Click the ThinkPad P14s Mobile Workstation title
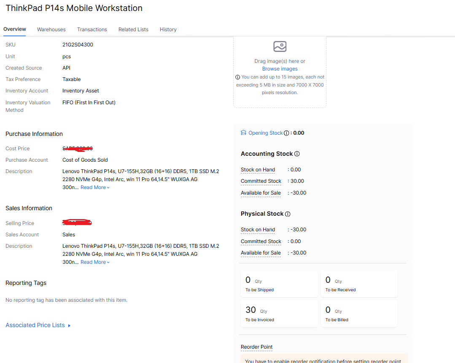 (x=74, y=8)
